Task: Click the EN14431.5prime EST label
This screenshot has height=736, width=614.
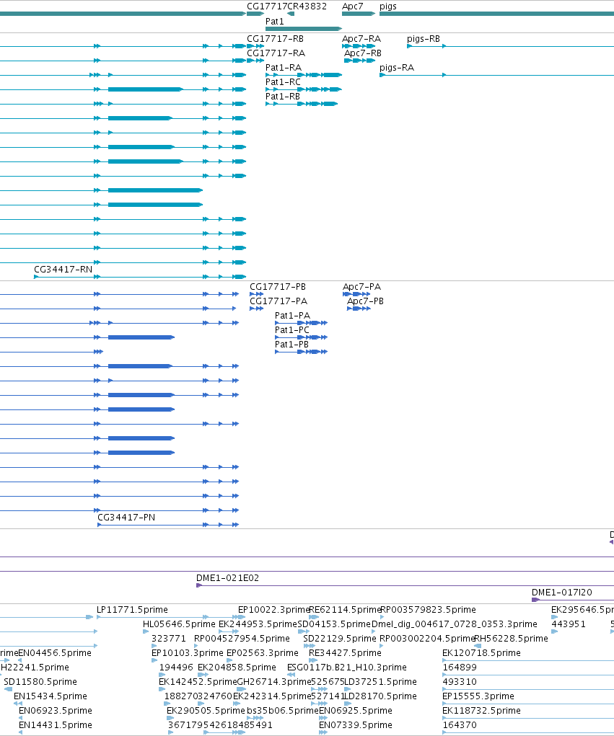Action: tap(56, 724)
